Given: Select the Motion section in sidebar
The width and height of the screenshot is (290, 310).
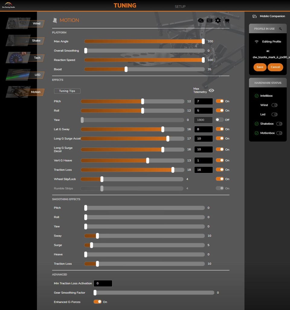Looking at the screenshot, I should [25, 92].
